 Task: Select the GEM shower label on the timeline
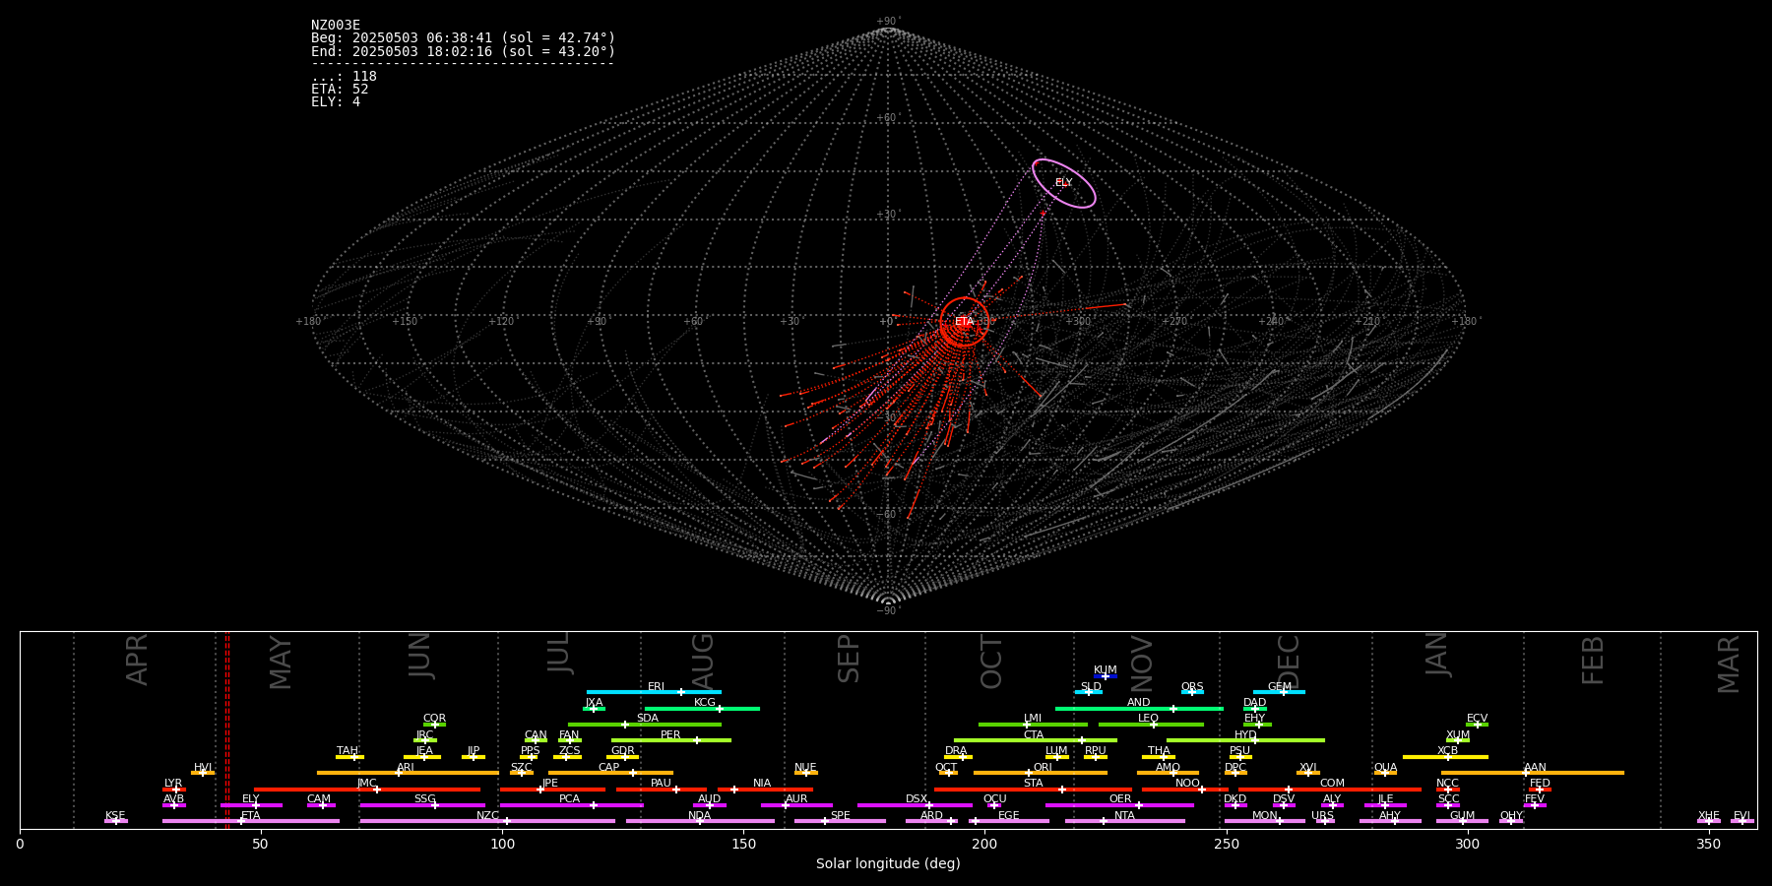coord(1280,687)
